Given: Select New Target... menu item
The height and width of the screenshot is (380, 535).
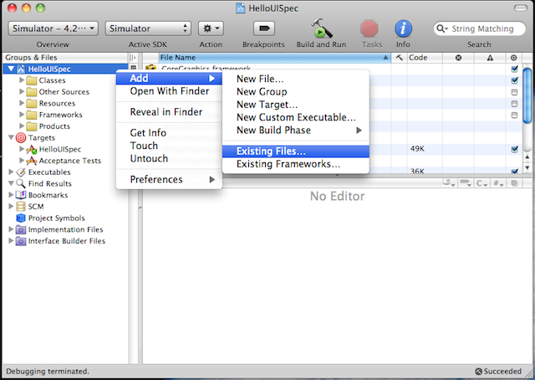Looking at the screenshot, I should 295,105.
